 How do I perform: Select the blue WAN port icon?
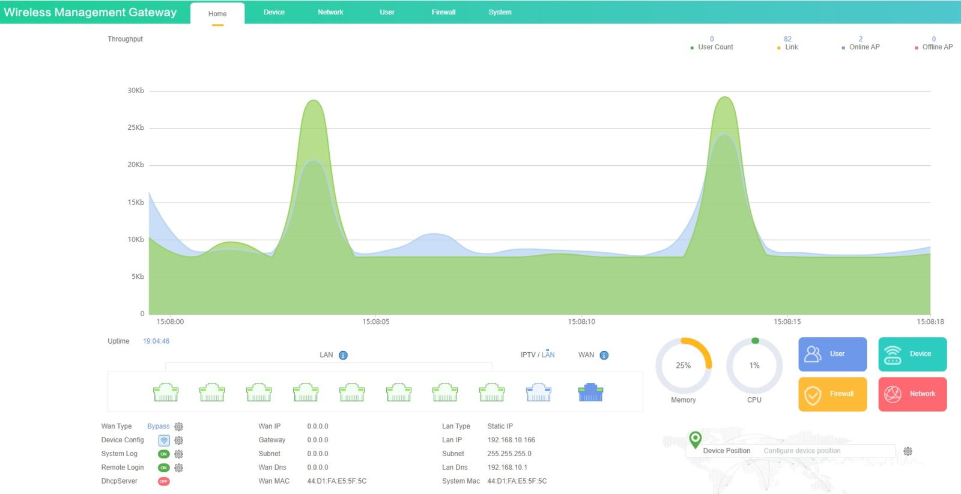(590, 392)
